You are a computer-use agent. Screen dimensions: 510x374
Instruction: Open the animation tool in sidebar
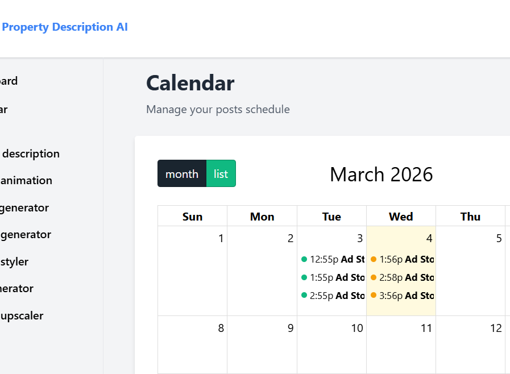pyautogui.click(x=27, y=180)
